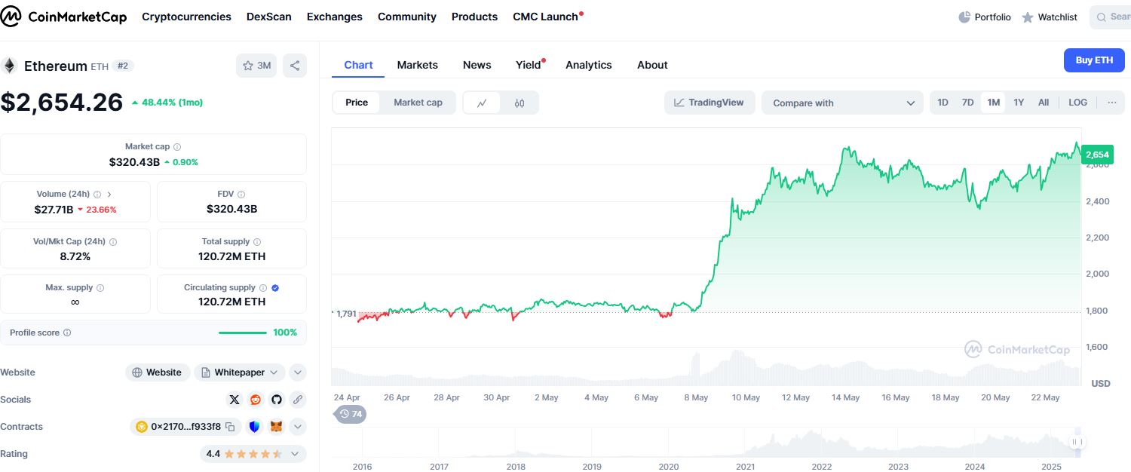Click the BNB chain icon in Contracts
This screenshot has width=1131, height=472.
[141, 427]
